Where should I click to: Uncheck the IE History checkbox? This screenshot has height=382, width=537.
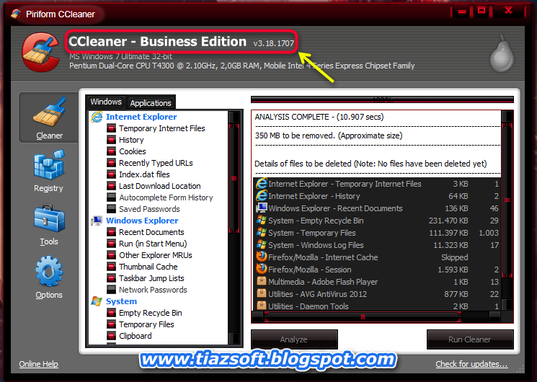pos(111,140)
